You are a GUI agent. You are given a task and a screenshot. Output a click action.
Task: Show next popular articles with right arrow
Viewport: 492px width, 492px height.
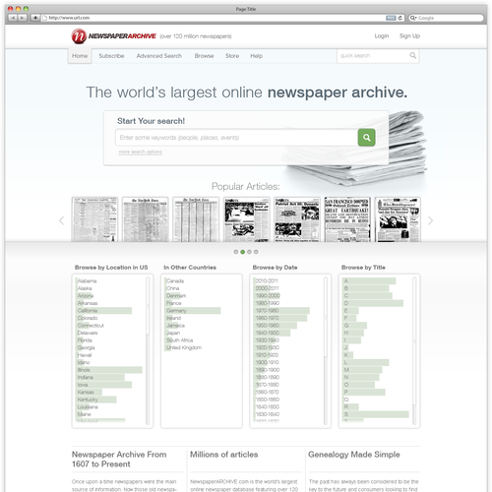pyautogui.click(x=430, y=220)
